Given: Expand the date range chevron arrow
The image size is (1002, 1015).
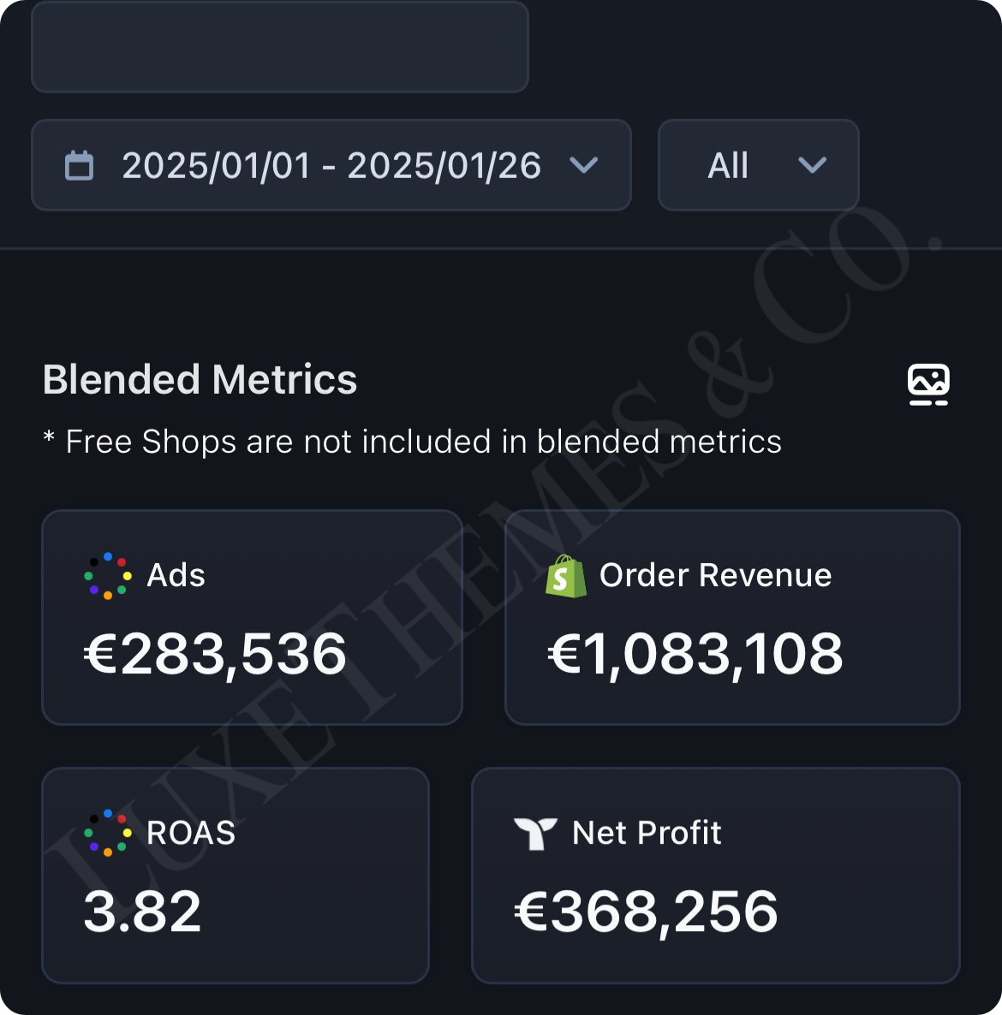Looking at the screenshot, I should coord(584,165).
